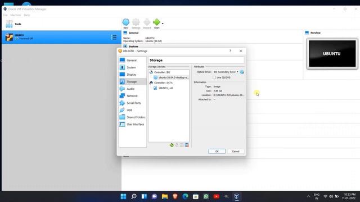Click the add attachment icon below storage tree
Screen dimensions: 360x202
[182, 145]
